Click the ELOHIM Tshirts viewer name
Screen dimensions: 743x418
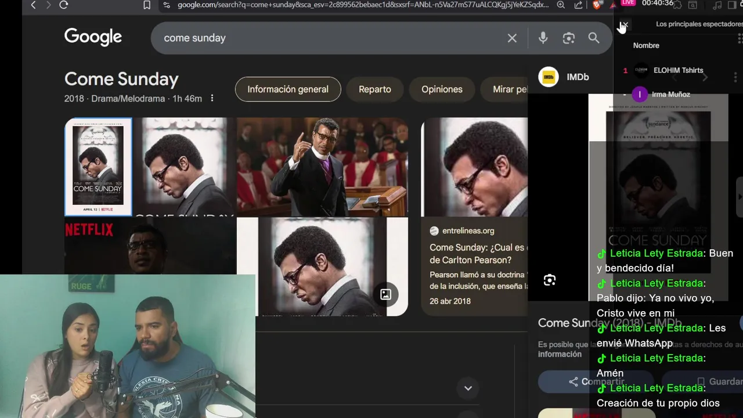678,70
